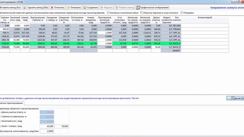The height and width of the screenshot is (137, 244).
Task: Click vertical depth cell 1340,90
Action: tap(38, 37)
